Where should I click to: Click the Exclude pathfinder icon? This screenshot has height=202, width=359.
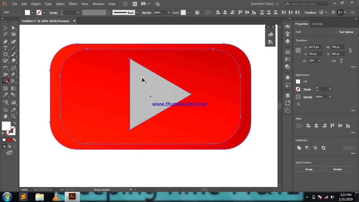(x=323, y=148)
